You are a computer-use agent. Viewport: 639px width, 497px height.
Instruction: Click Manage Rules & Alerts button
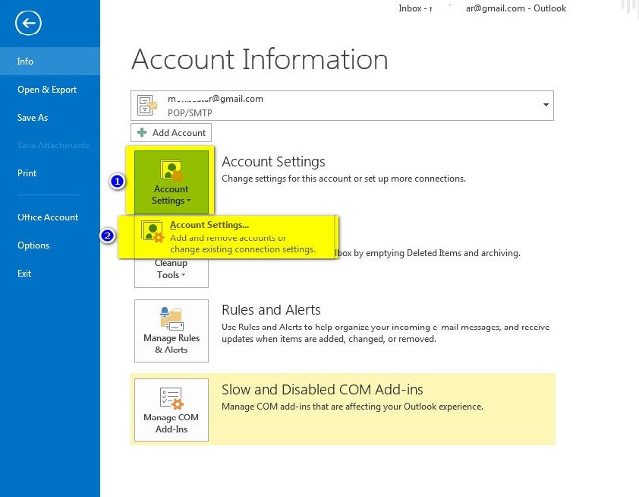click(172, 331)
